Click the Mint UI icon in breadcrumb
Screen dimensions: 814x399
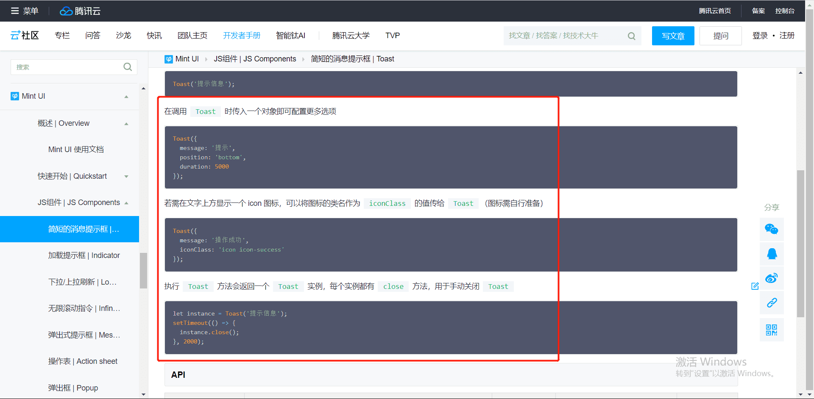tap(169, 59)
